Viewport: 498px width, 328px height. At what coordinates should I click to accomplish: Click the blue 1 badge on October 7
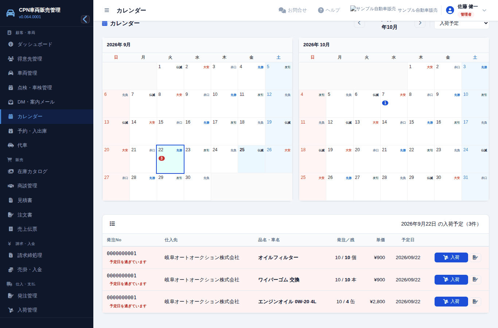pos(385,103)
